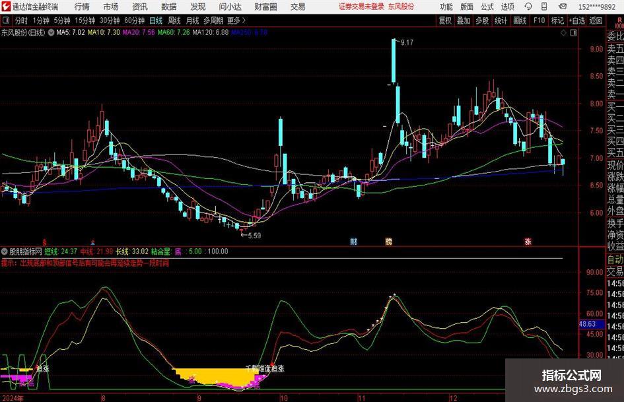Toggle the side panel icon at chart top-right
Screen dimensions: 624x402
pos(573,33)
